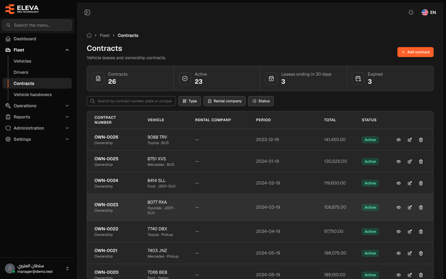Edit contract OWN-0026 pencil icon

[x=410, y=140]
